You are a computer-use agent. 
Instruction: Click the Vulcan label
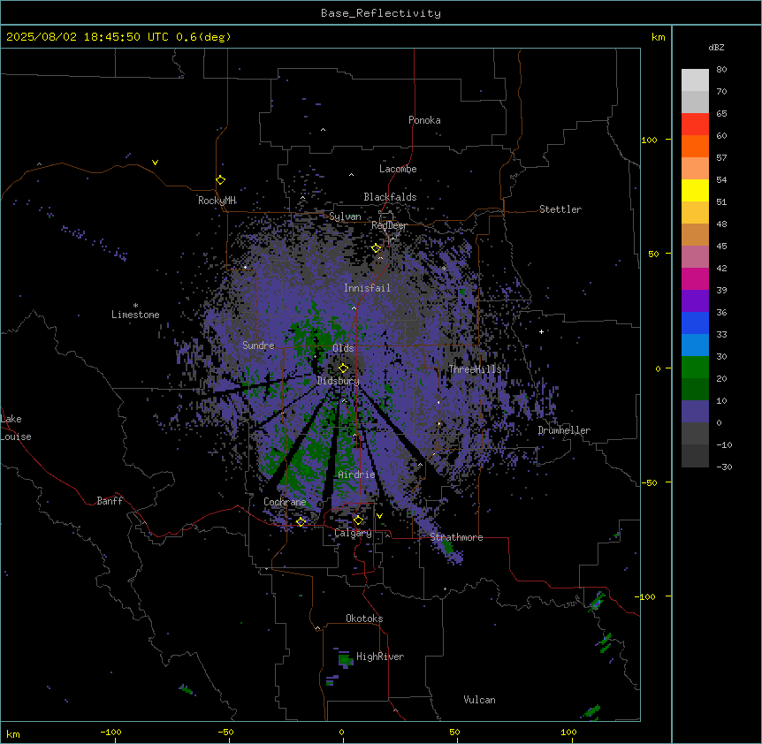(479, 700)
